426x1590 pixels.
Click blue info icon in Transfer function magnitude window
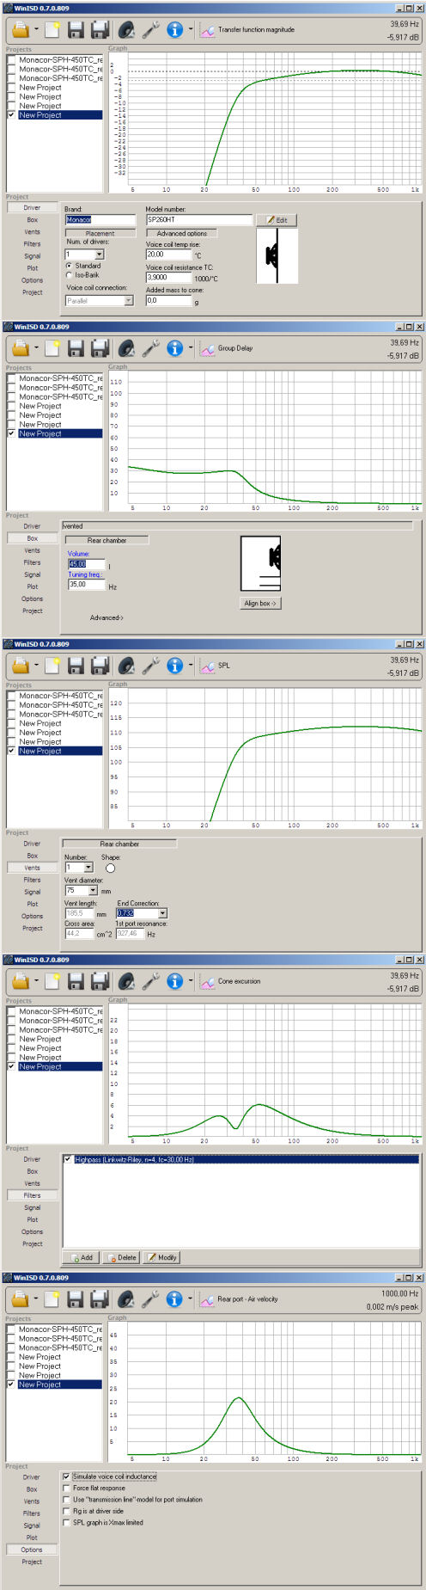point(175,30)
